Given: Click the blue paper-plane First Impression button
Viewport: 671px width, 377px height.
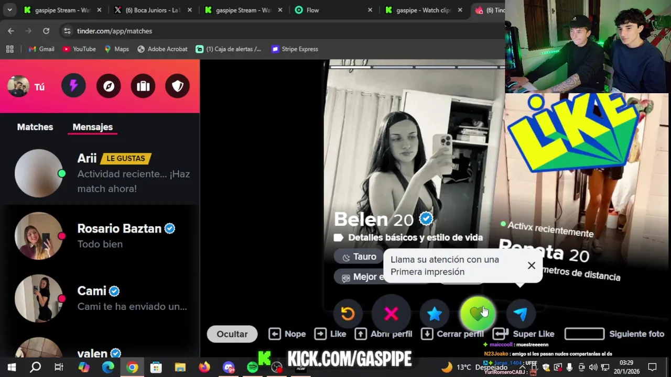Looking at the screenshot, I should click(521, 314).
